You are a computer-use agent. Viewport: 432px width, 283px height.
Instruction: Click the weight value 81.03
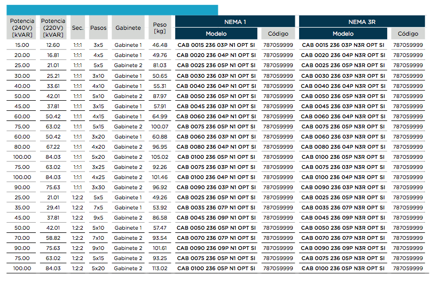[x=160, y=66]
